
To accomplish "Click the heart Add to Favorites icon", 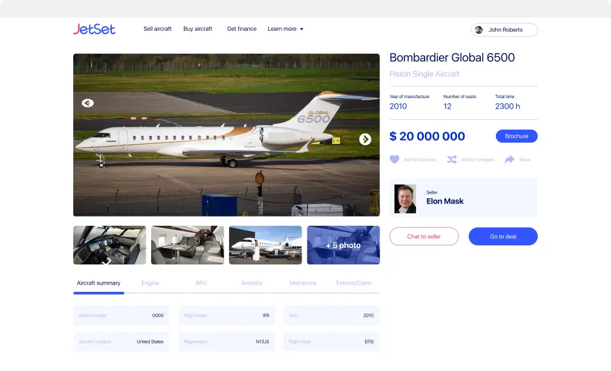I will pos(394,160).
